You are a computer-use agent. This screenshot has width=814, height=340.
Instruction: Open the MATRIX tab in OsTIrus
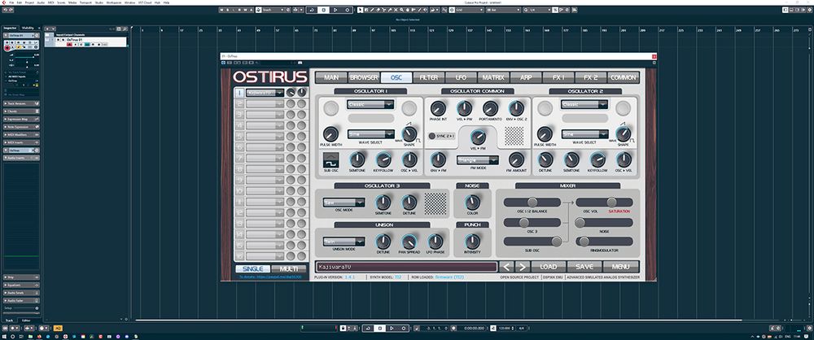493,77
